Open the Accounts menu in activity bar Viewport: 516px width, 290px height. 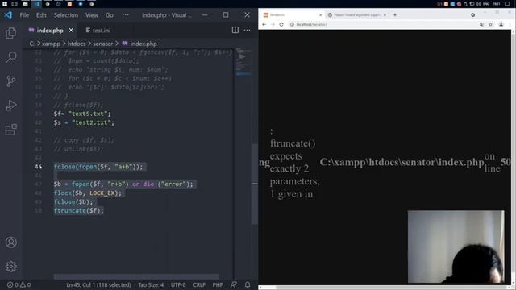[x=10, y=242]
